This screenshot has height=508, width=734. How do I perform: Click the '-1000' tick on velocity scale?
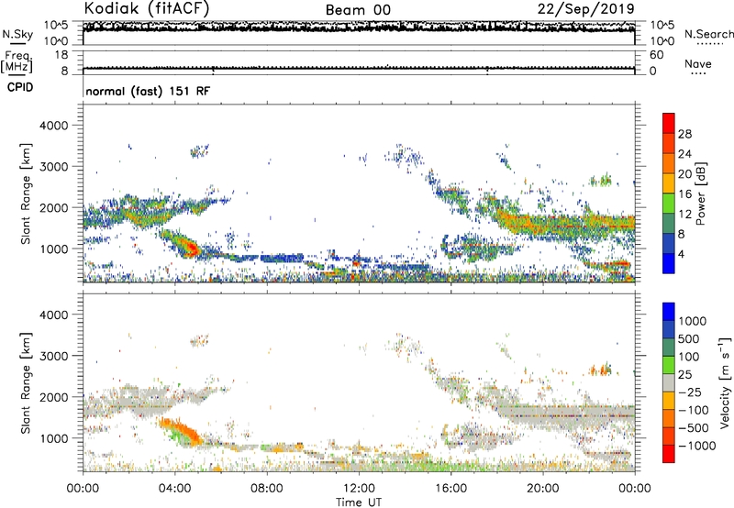pos(696,446)
